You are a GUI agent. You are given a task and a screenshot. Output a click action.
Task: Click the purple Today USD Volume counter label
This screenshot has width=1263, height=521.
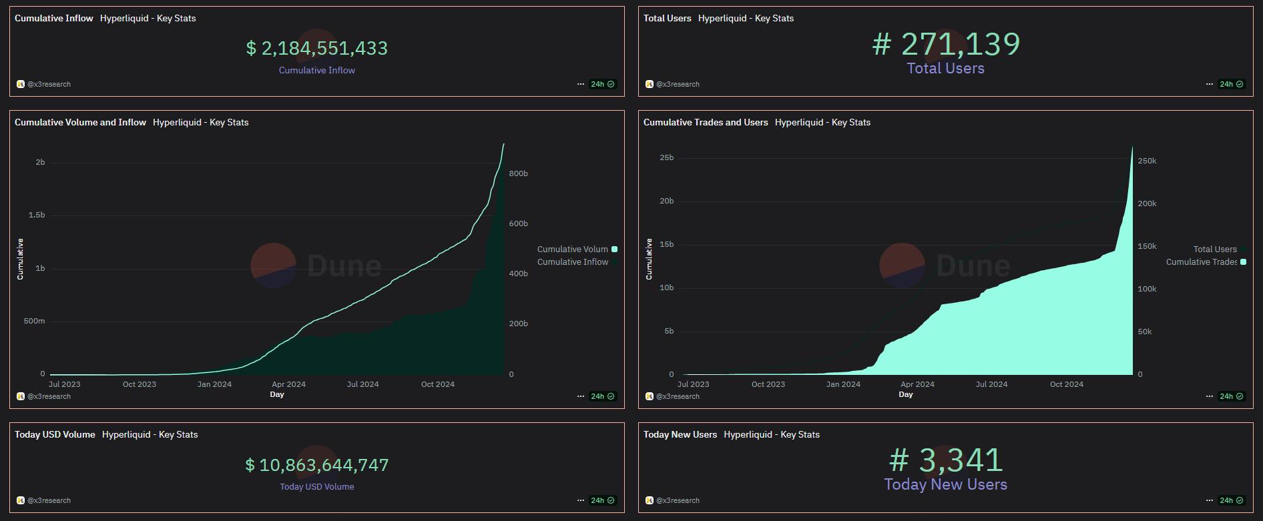[317, 486]
